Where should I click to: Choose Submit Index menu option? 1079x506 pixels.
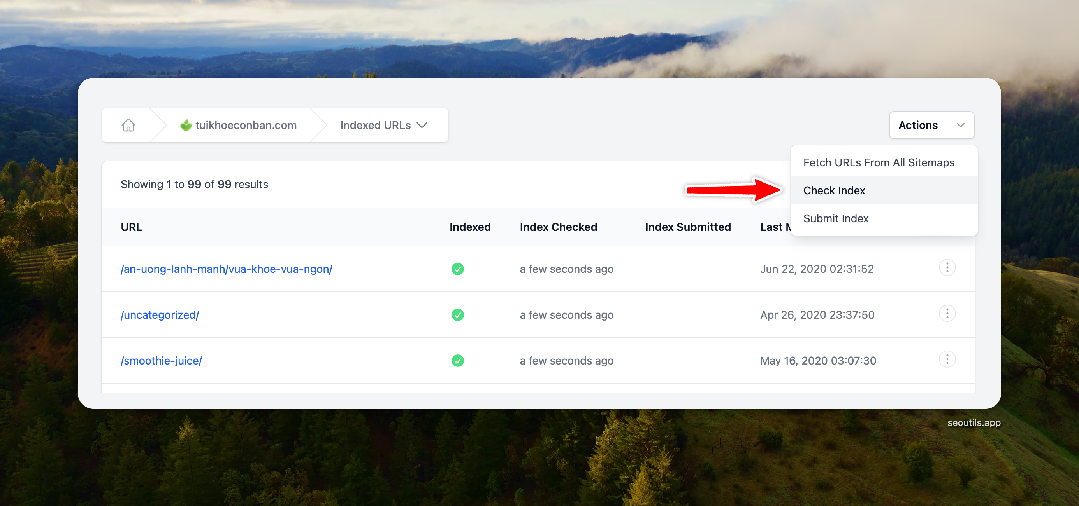coord(836,218)
